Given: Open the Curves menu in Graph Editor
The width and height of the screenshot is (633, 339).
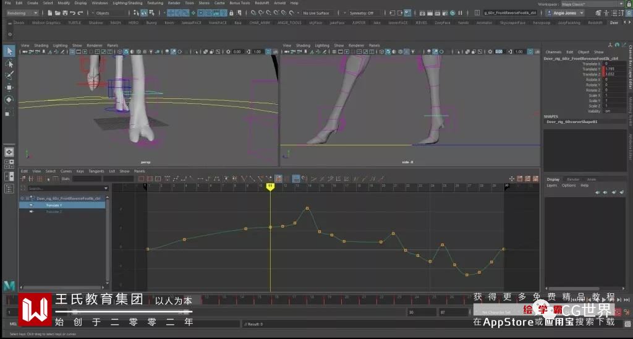Looking at the screenshot, I should [x=66, y=171].
